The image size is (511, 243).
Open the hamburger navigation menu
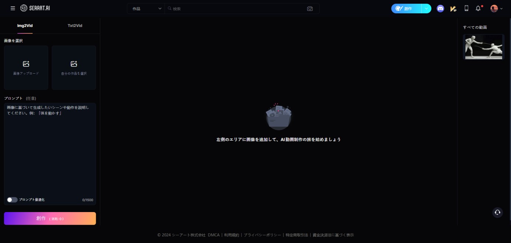click(13, 8)
